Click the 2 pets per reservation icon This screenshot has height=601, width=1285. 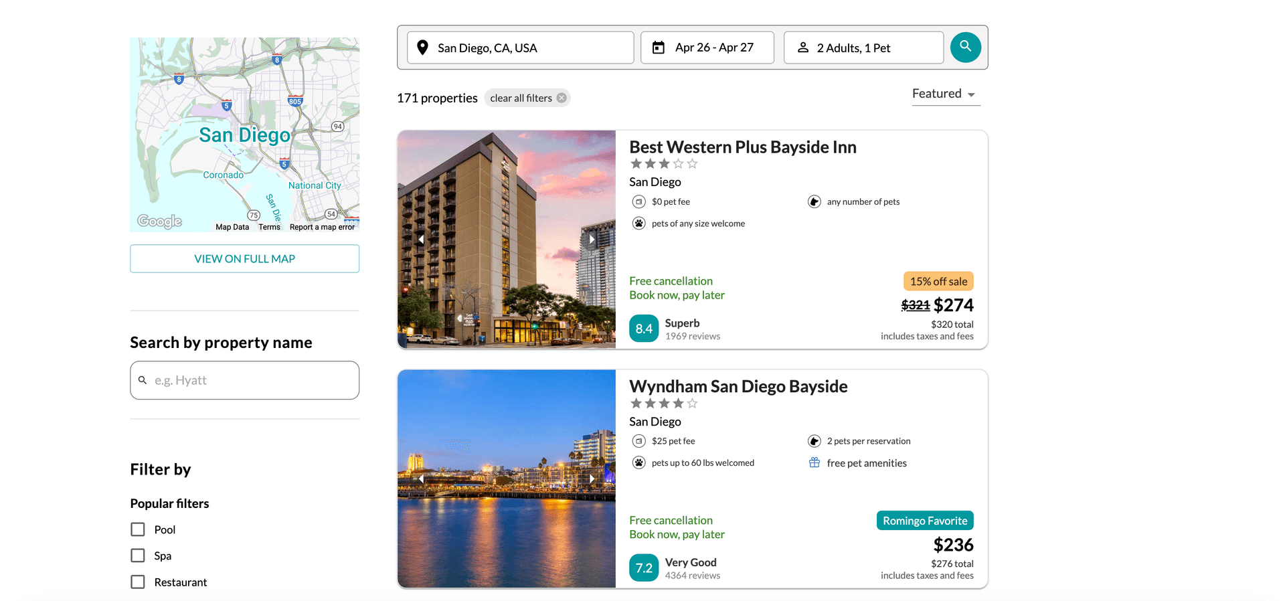tap(815, 441)
